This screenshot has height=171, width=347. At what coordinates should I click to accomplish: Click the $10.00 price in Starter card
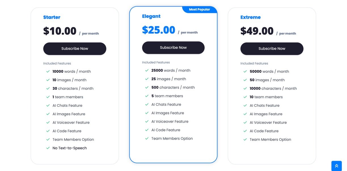pyautogui.click(x=60, y=31)
